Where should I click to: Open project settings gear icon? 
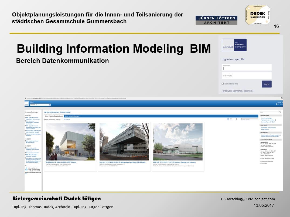237,119
